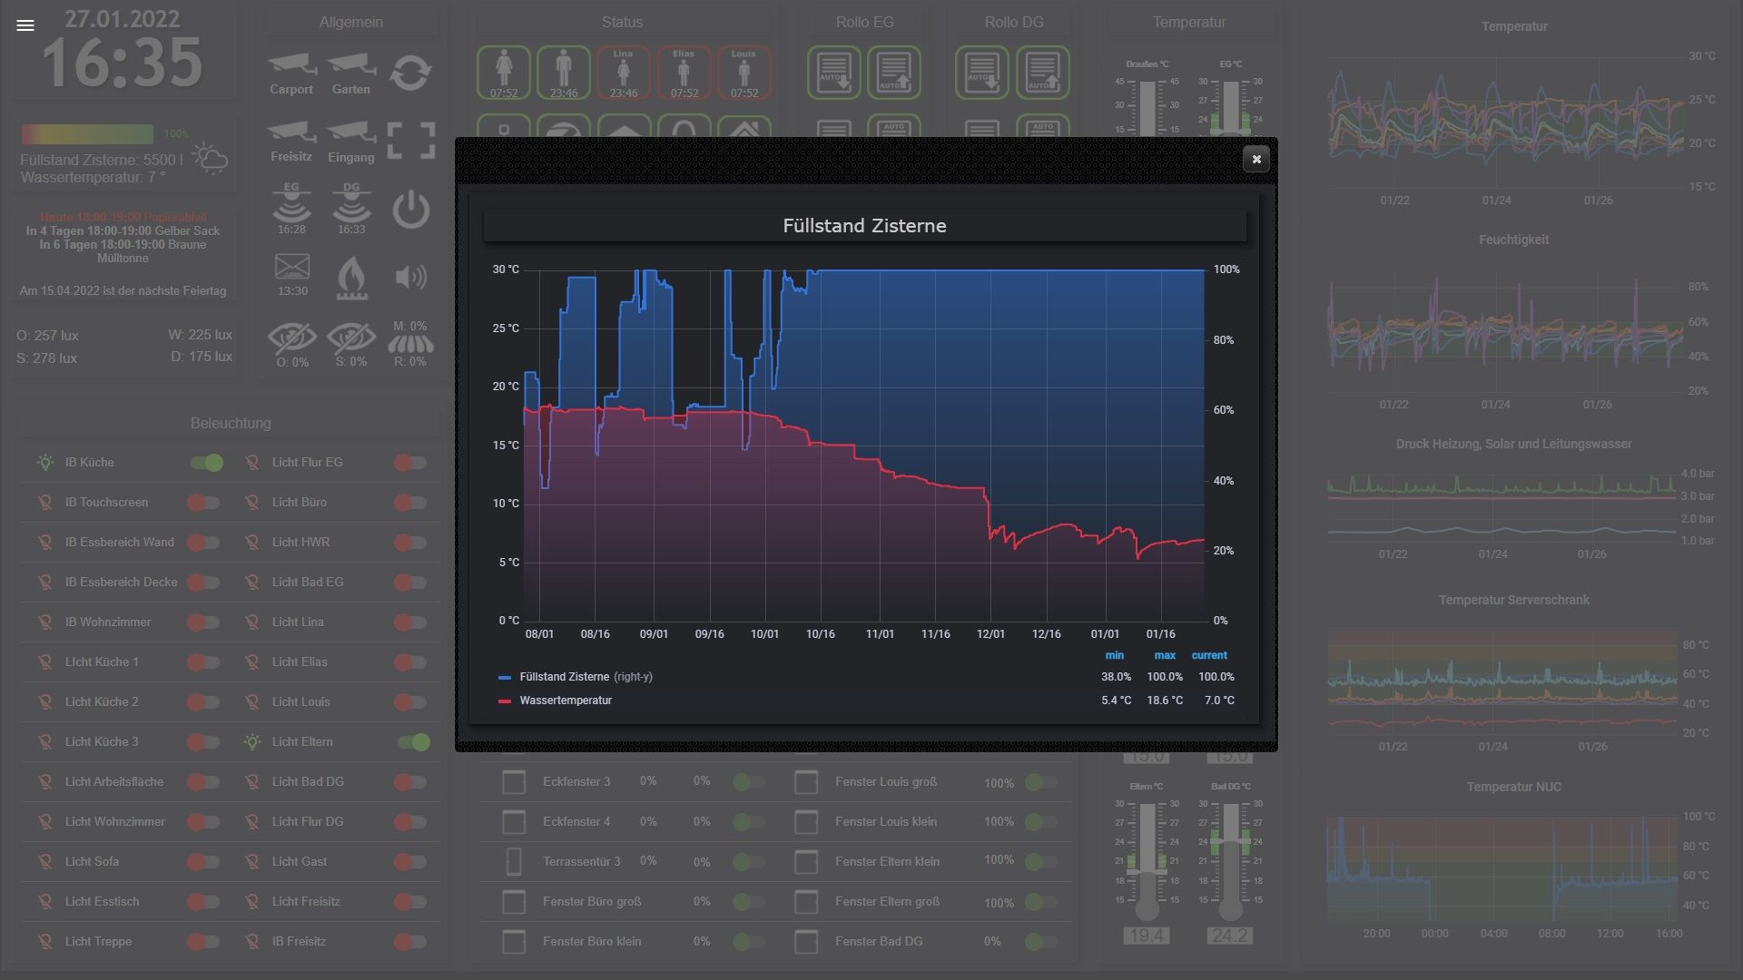Toggle the Licht Gast switch
The height and width of the screenshot is (980, 1743).
coord(410,862)
